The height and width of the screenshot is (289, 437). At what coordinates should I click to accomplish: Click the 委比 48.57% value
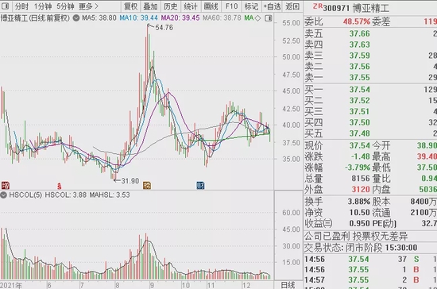pos(357,21)
